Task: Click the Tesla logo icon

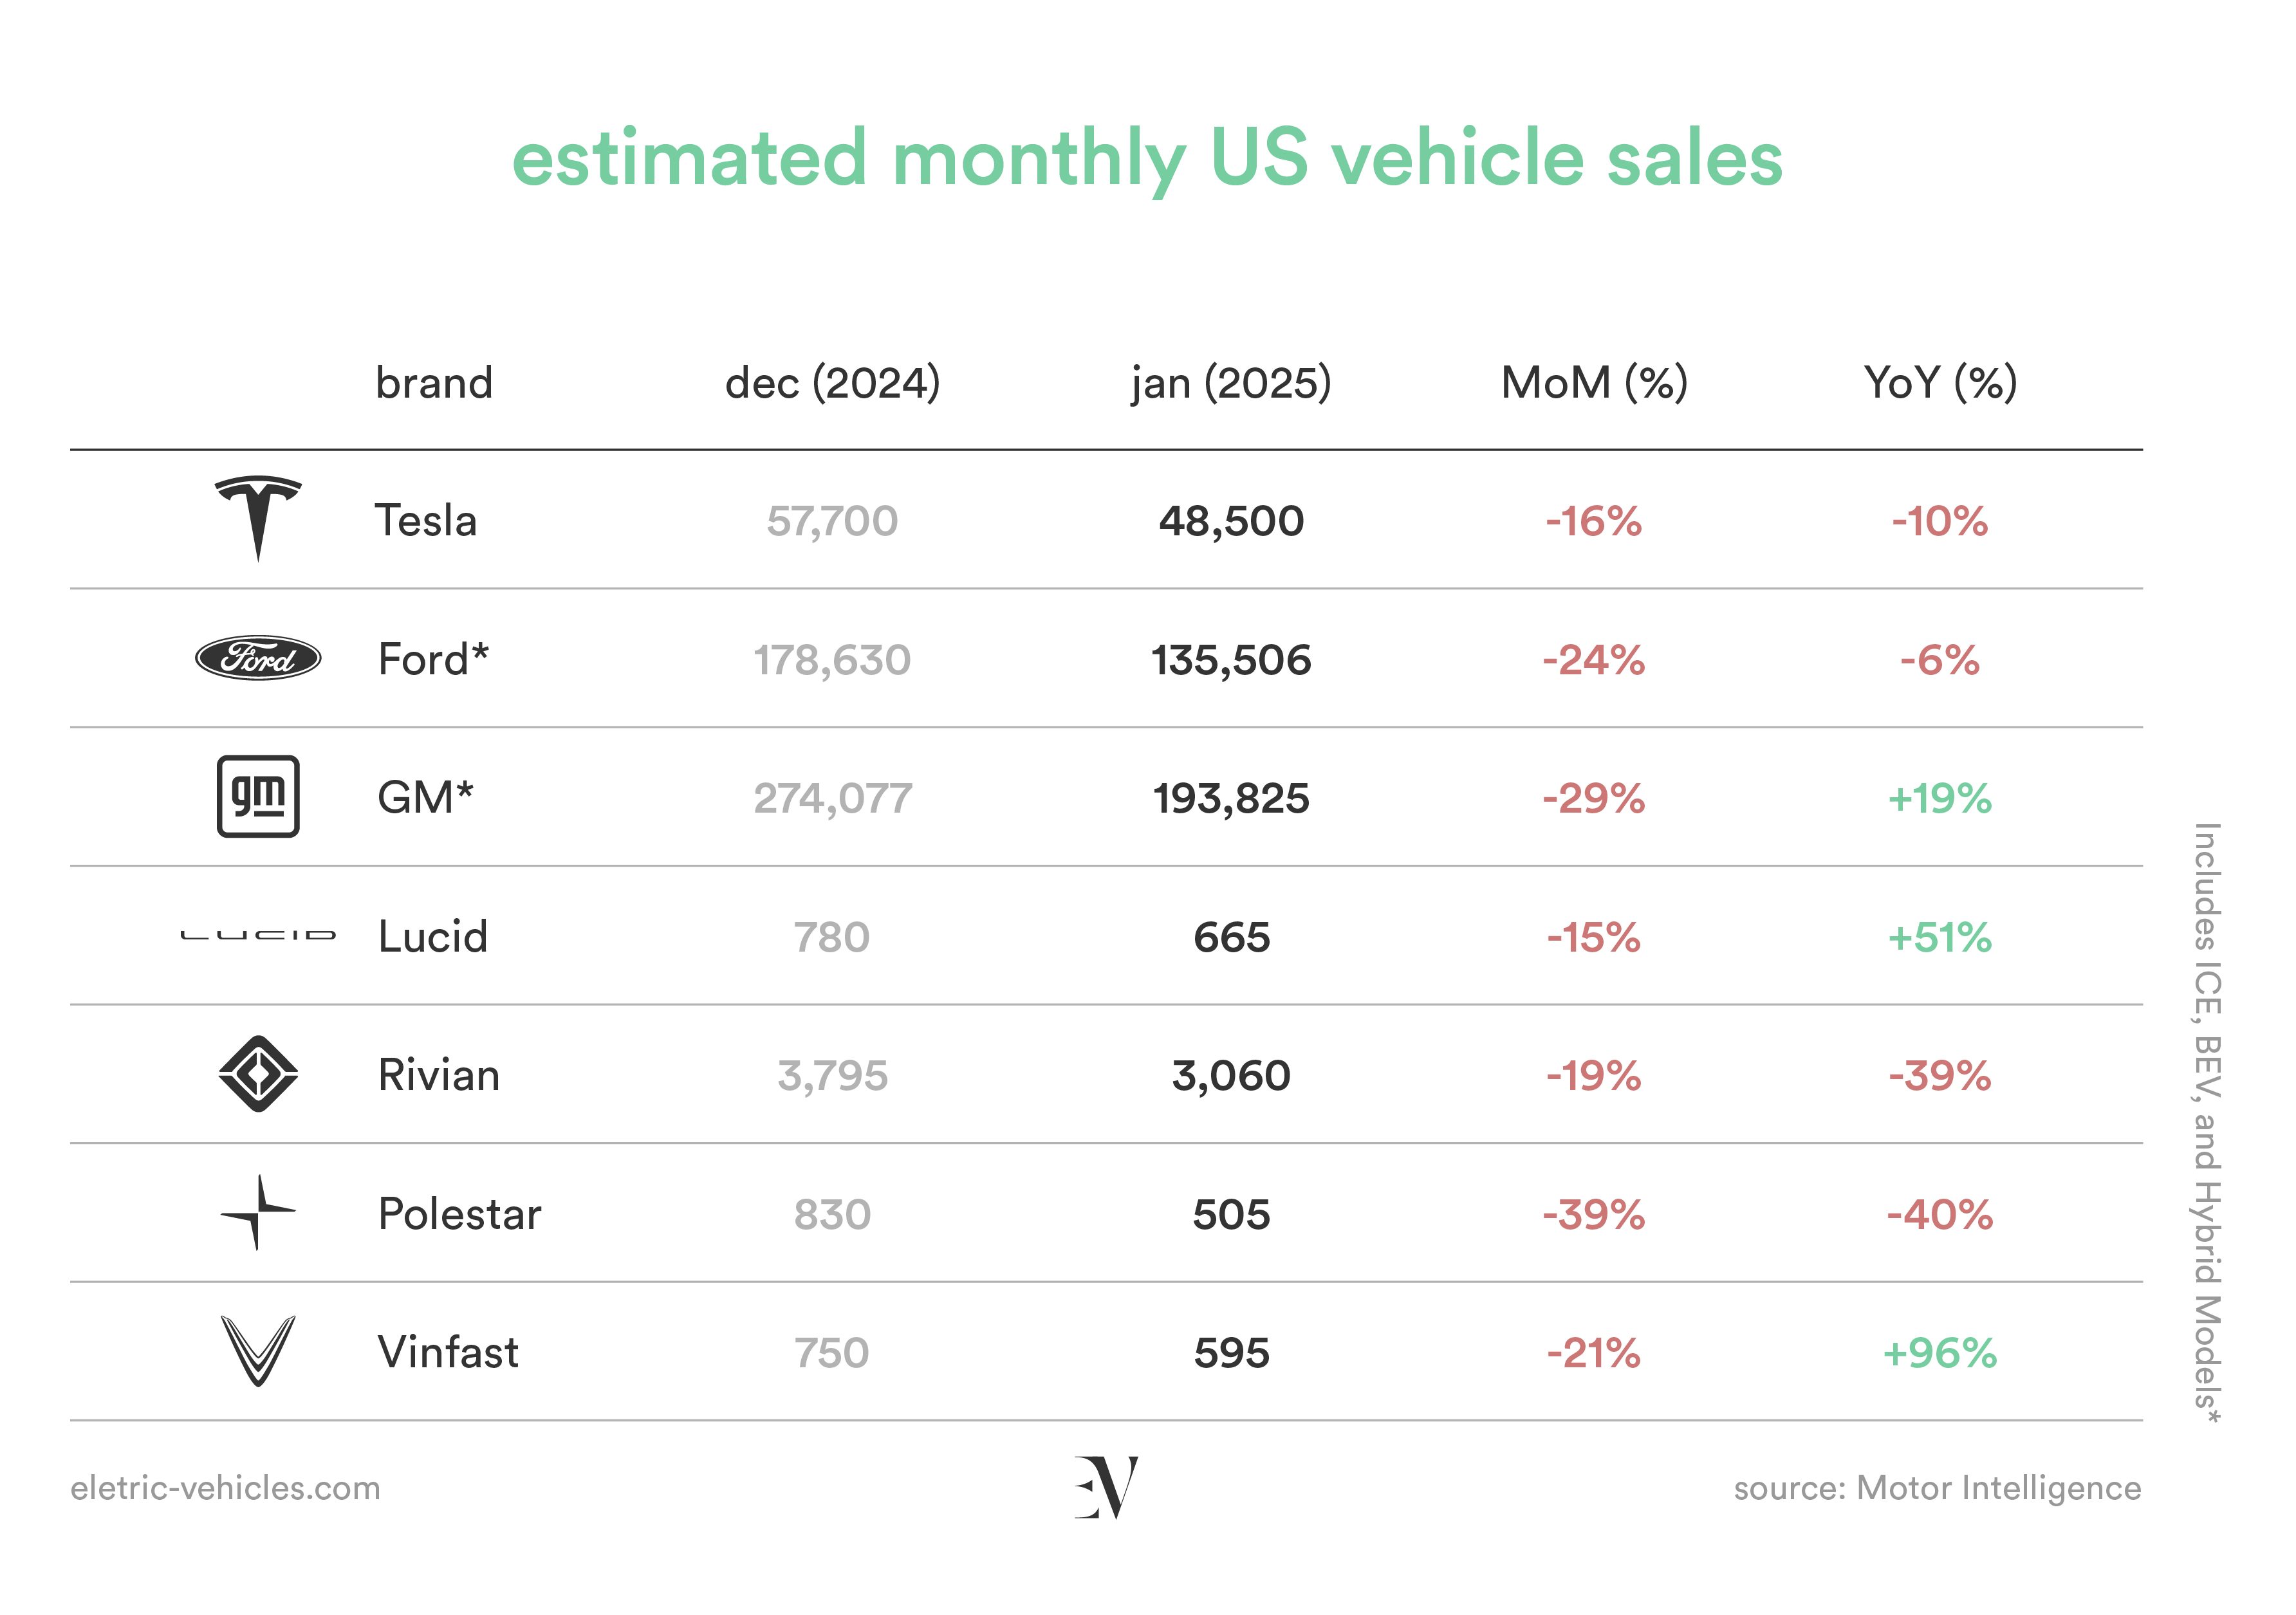Action: [258, 518]
